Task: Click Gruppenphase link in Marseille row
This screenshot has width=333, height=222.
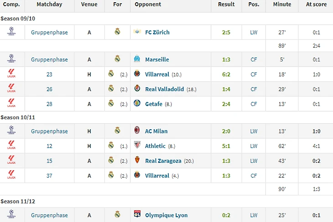Action: (49, 60)
